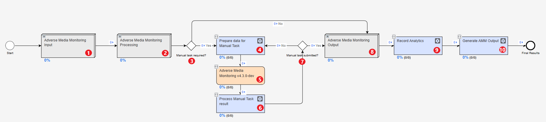Expand Adverse Media Monitoring Input subprocess
The image size is (546, 122).
(x=44, y=36)
